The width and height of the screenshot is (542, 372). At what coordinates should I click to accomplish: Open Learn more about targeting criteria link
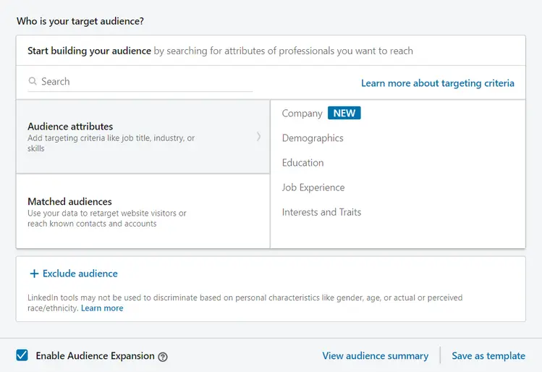point(437,83)
